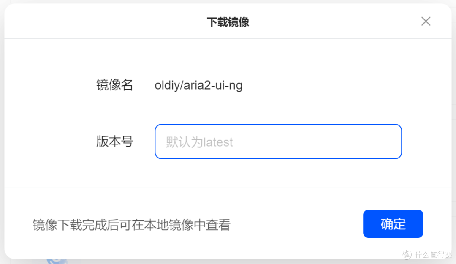Image resolution: width=456 pixels, height=264 pixels.
Task: Click the 版本号 label beside the input
Action: click(114, 142)
